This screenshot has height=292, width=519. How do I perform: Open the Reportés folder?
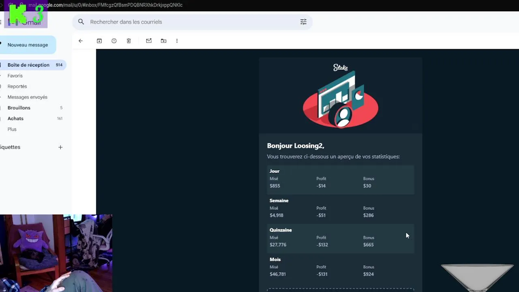[17, 86]
